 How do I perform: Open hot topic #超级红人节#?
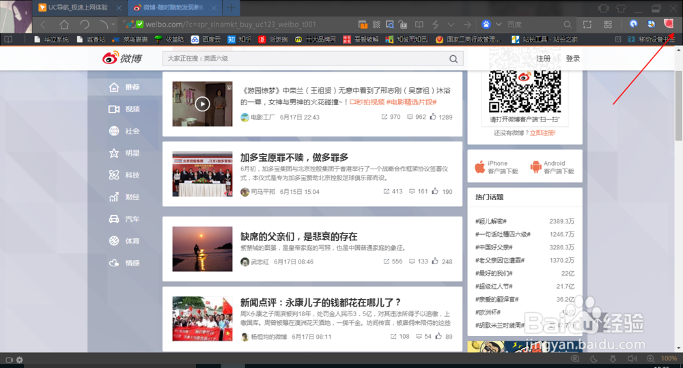click(494, 286)
